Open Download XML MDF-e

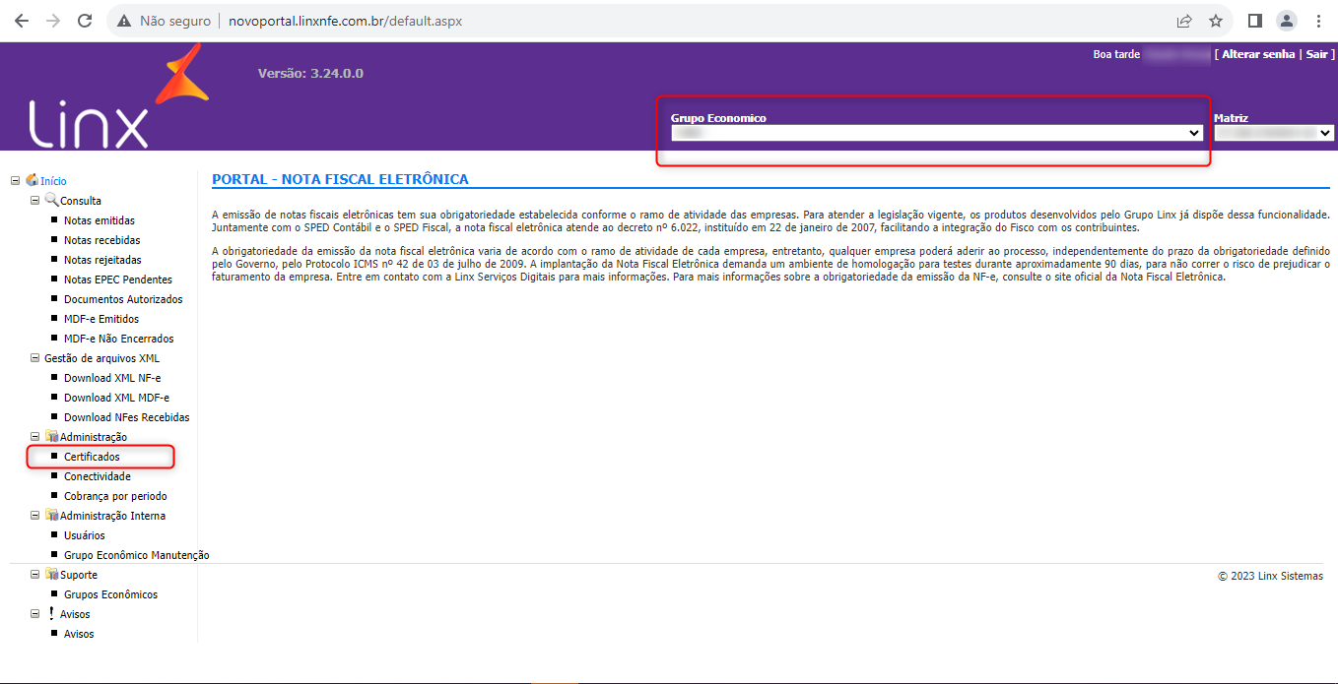pyautogui.click(x=116, y=398)
